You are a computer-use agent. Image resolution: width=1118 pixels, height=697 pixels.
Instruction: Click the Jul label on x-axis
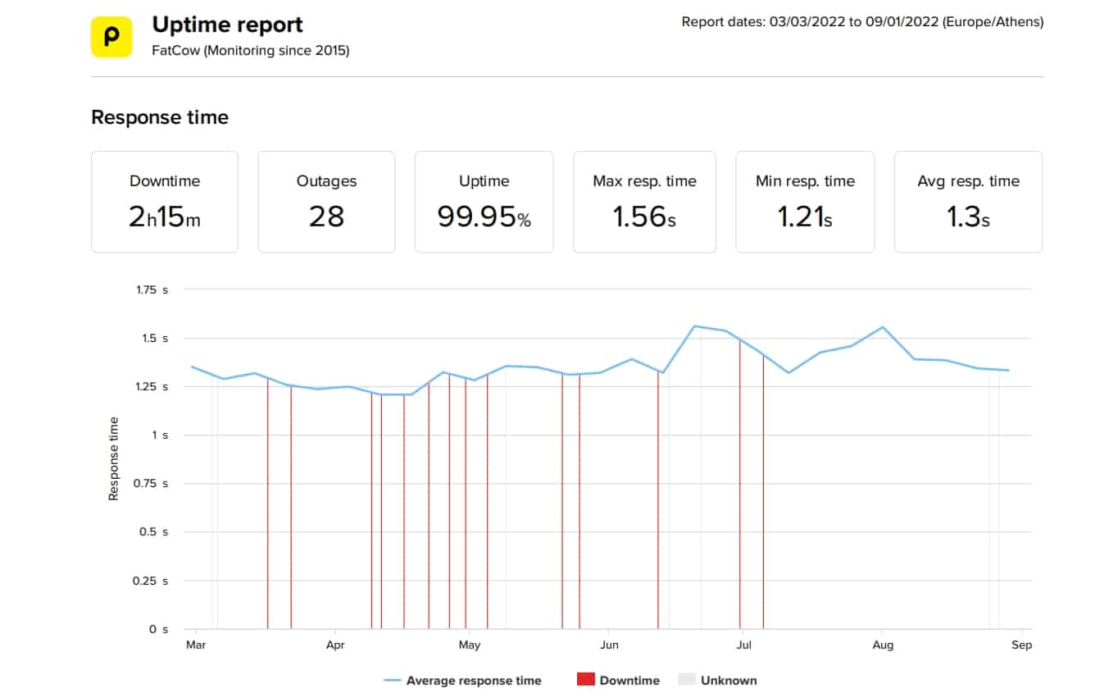point(743,645)
